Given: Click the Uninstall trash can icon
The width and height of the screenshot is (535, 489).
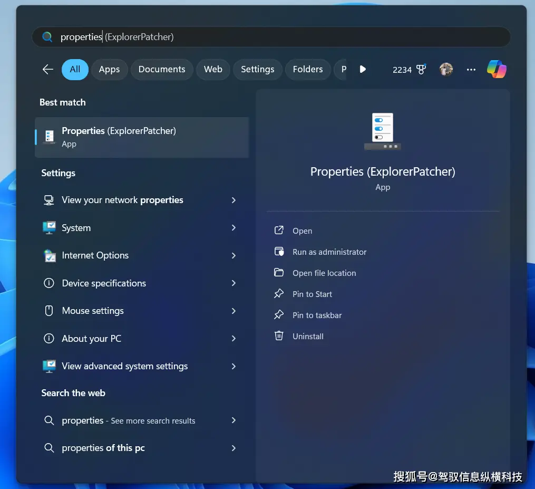Looking at the screenshot, I should tap(279, 335).
